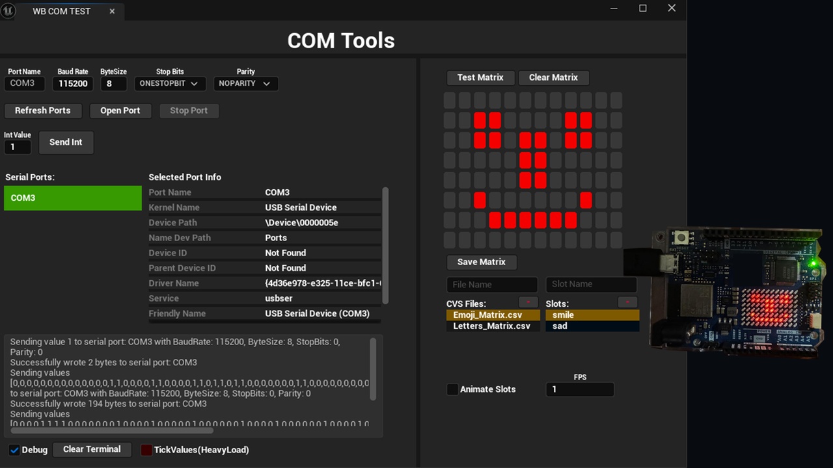Click the Slot Name input field
This screenshot has height=468, width=833.
tap(591, 285)
